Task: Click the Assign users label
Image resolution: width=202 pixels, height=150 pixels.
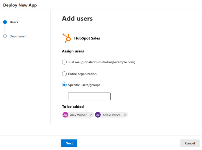Action: point(73,51)
